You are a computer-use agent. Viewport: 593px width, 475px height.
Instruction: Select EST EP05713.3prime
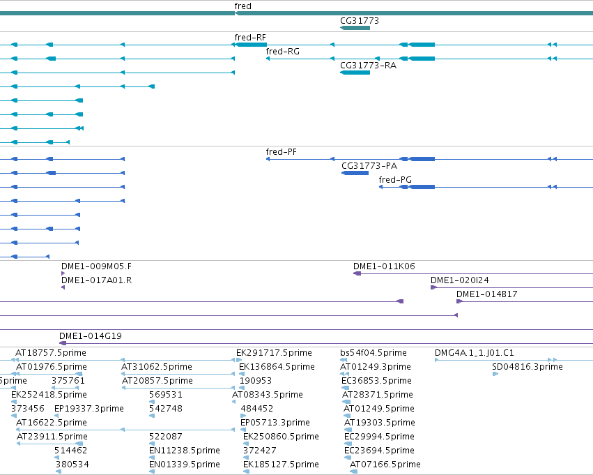coord(275,423)
